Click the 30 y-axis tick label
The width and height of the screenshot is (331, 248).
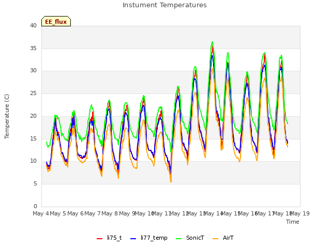coord(33,71)
